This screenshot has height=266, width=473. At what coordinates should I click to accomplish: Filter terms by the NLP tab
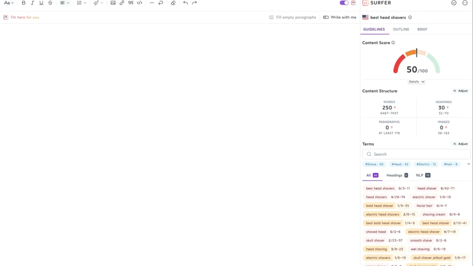click(x=423, y=175)
